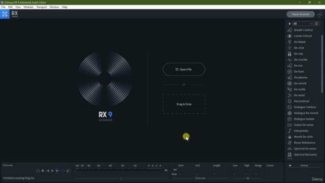Click the Drag & Drop file area

click(x=184, y=104)
